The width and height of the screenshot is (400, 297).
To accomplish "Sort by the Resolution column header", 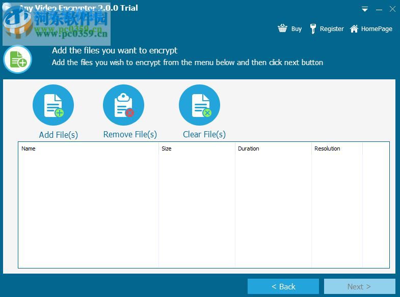I will click(x=337, y=148).
